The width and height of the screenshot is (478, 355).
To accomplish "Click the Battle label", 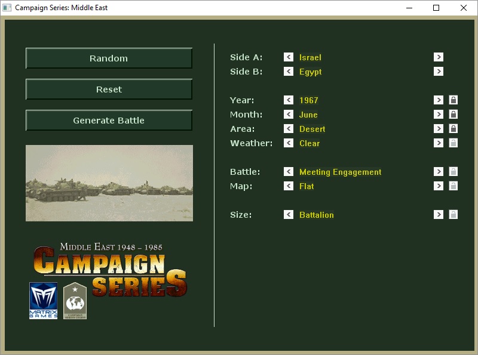I will pyautogui.click(x=245, y=171).
